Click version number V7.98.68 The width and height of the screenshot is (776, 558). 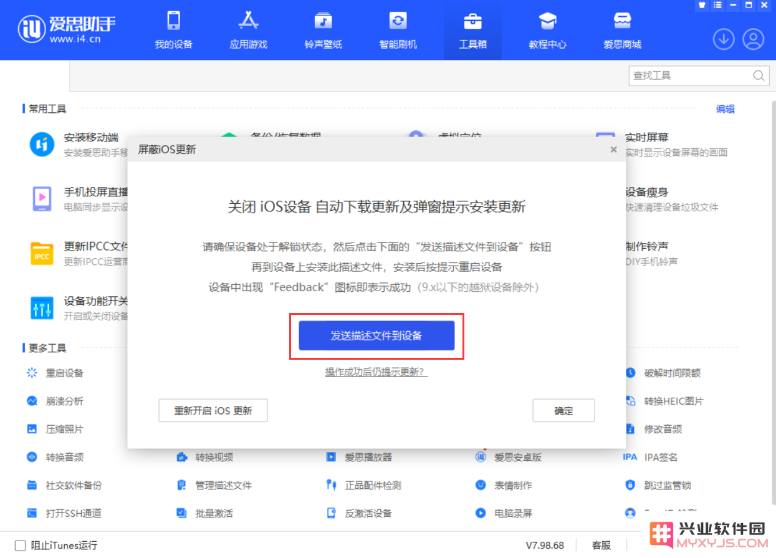545,545
